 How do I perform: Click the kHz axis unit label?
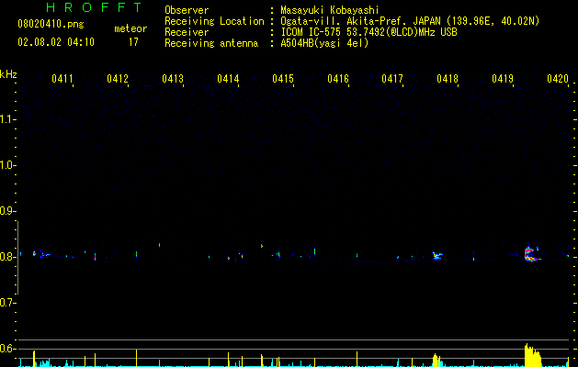tap(8, 74)
